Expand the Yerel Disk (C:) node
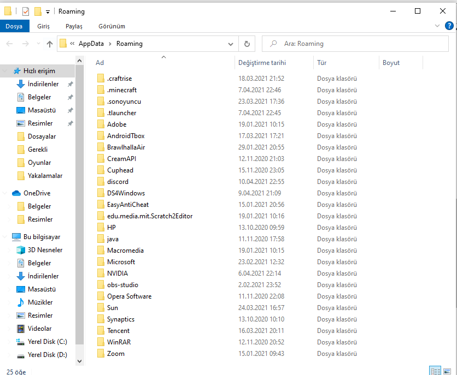457x375 pixels. tap(9, 342)
